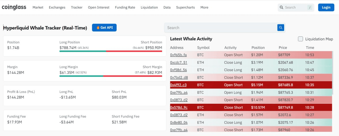Click the Position column header
Image resolution: width=339 pixels, height=136 pixels.
coord(258,48)
